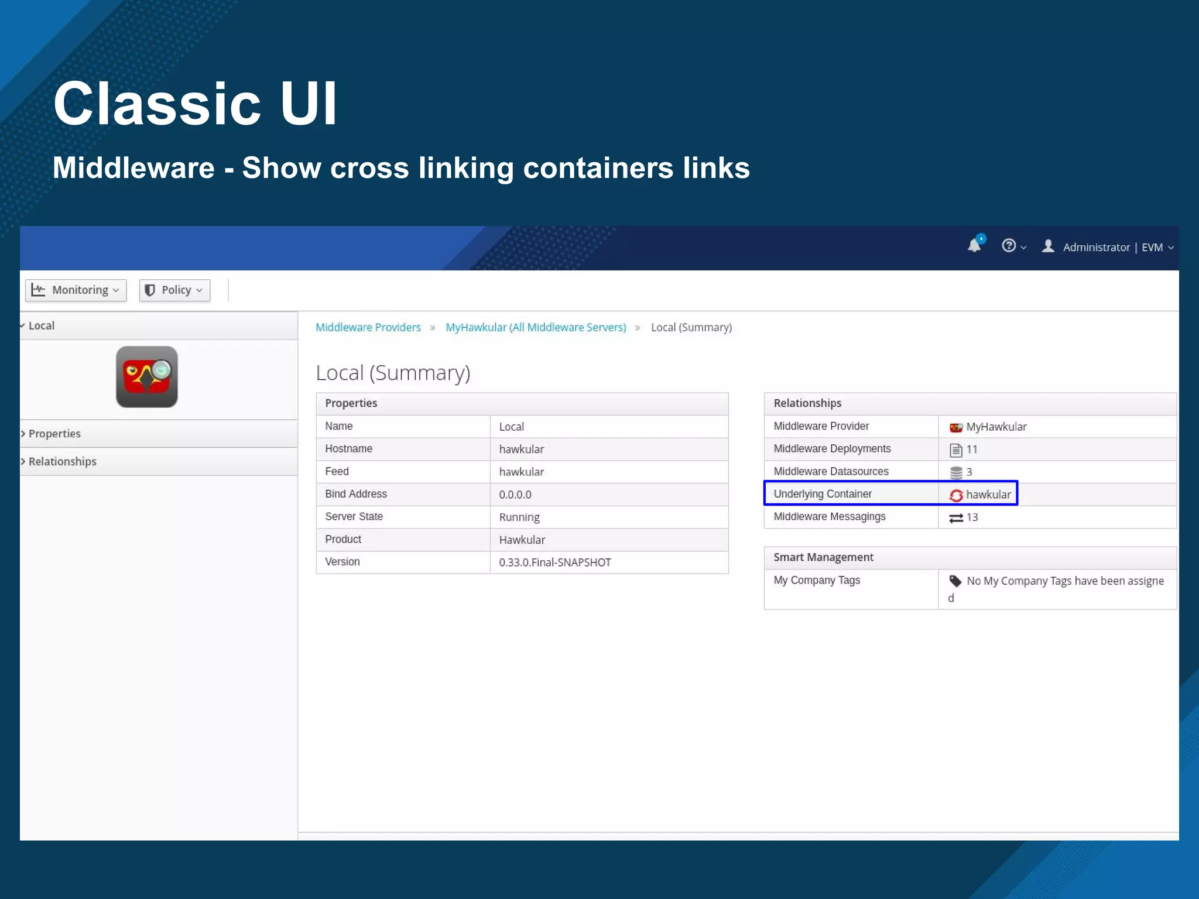Open MyHawkular (All Middleware Servers) breadcrumb
The width and height of the screenshot is (1199, 899).
(536, 327)
